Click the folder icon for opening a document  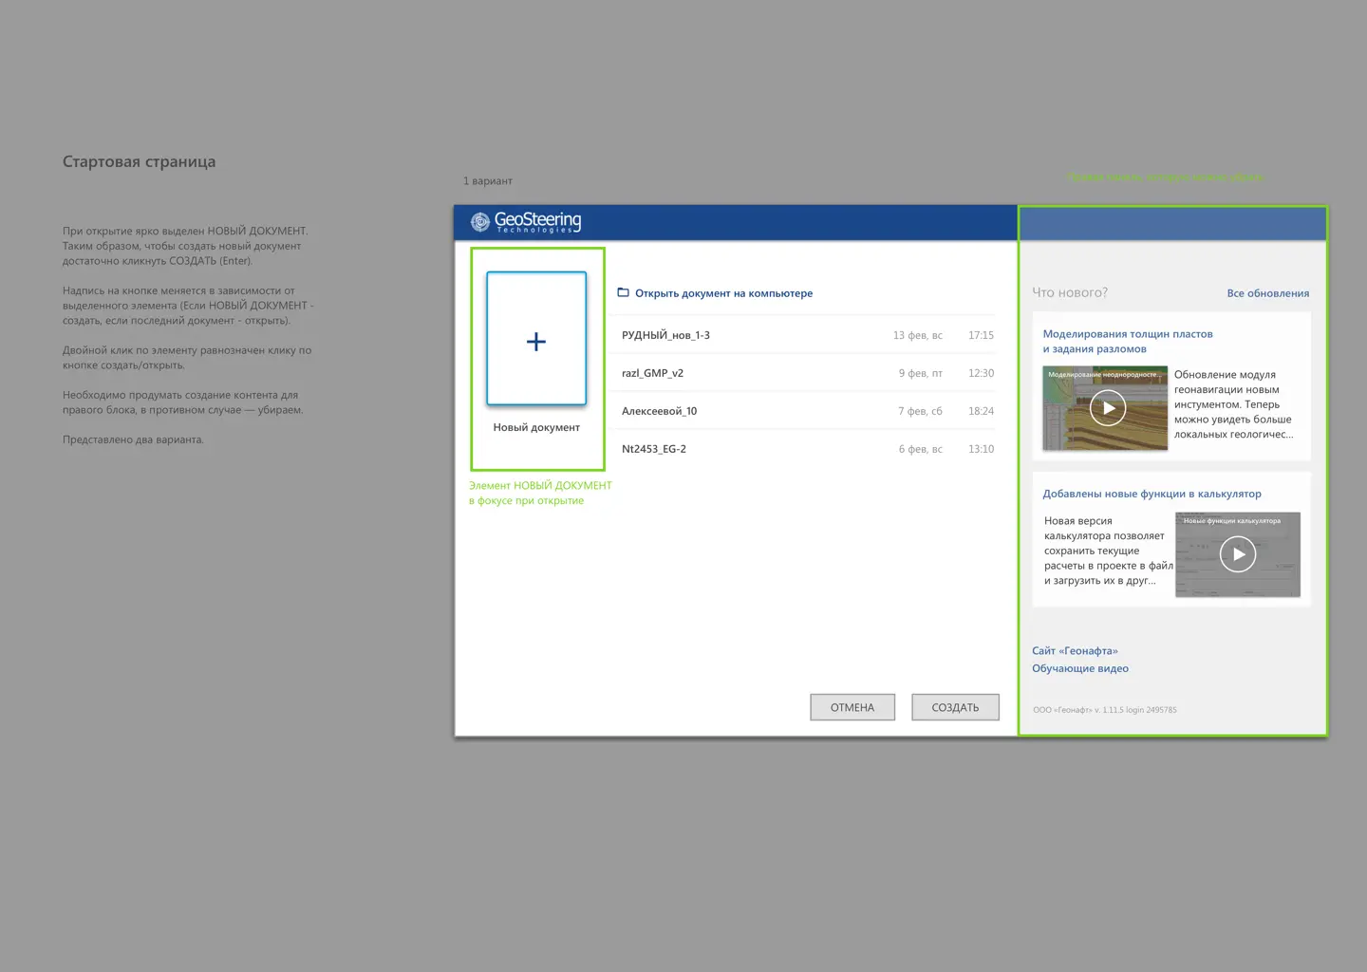(623, 292)
